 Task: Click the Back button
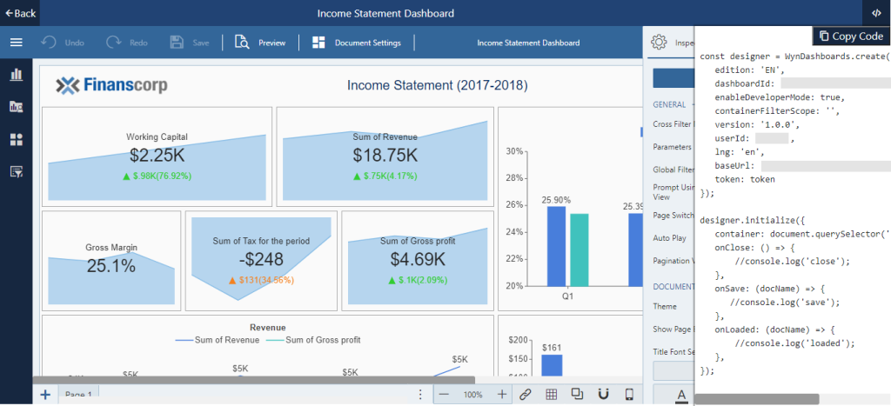pyautogui.click(x=20, y=13)
